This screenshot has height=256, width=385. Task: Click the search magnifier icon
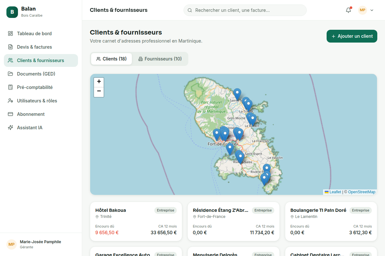(x=190, y=10)
